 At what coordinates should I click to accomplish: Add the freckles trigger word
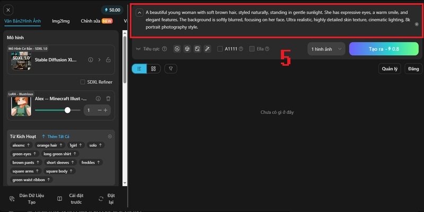[x=91, y=163]
